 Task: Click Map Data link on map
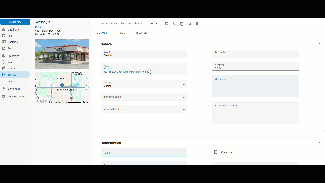click(x=58, y=102)
